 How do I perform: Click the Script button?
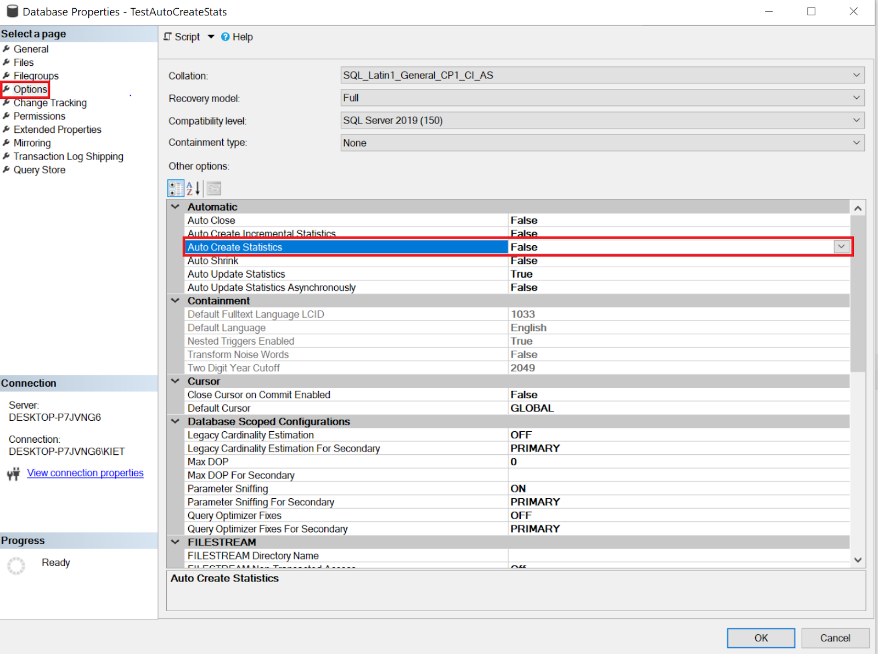tap(182, 37)
